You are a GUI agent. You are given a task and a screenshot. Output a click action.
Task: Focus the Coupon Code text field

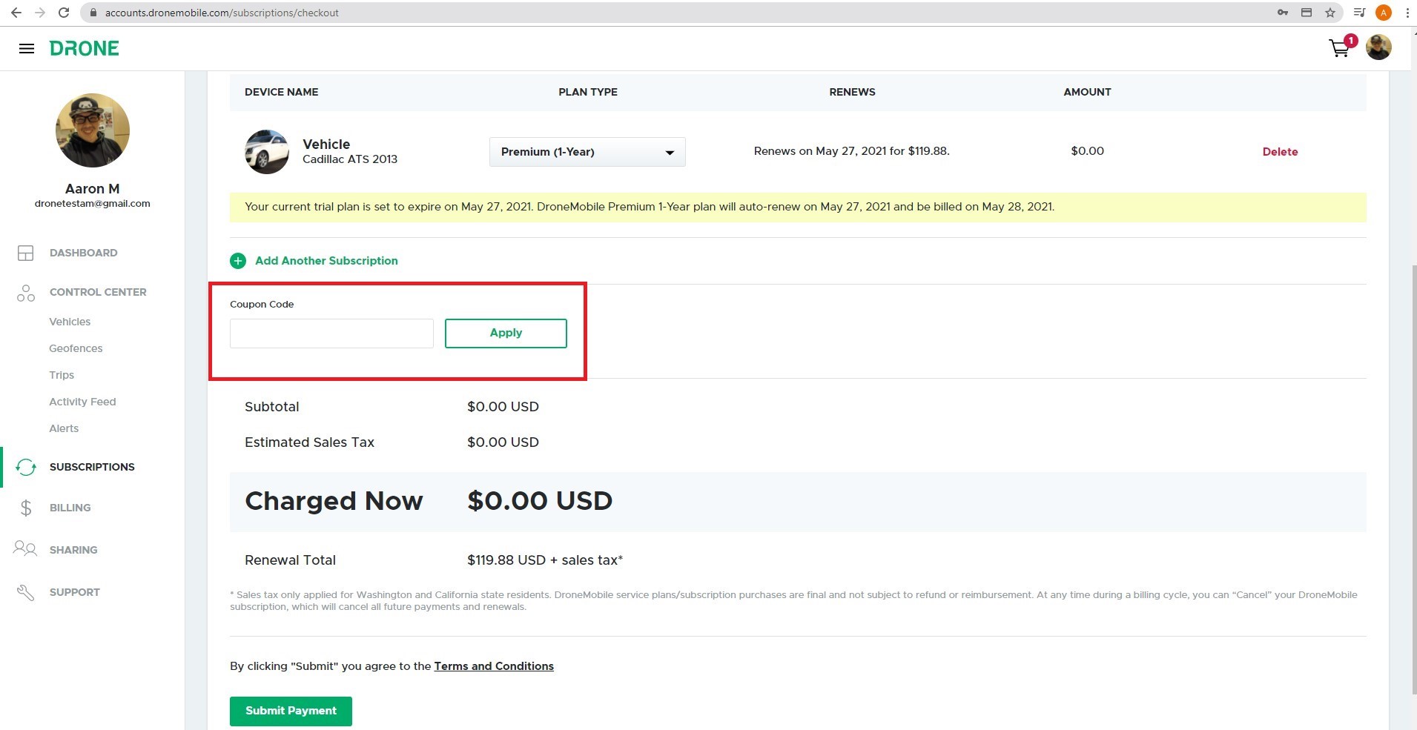331,334
